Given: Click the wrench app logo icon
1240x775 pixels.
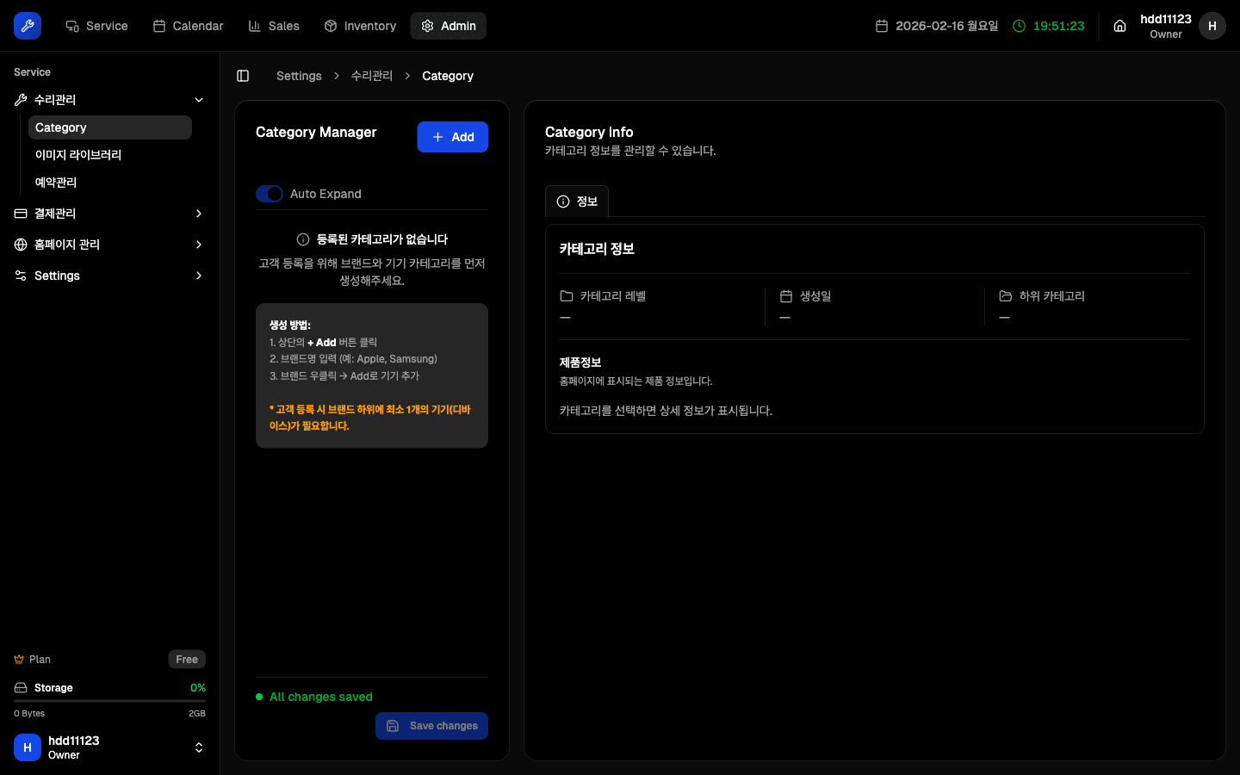Looking at the screenshot, I should pos(28,26).
